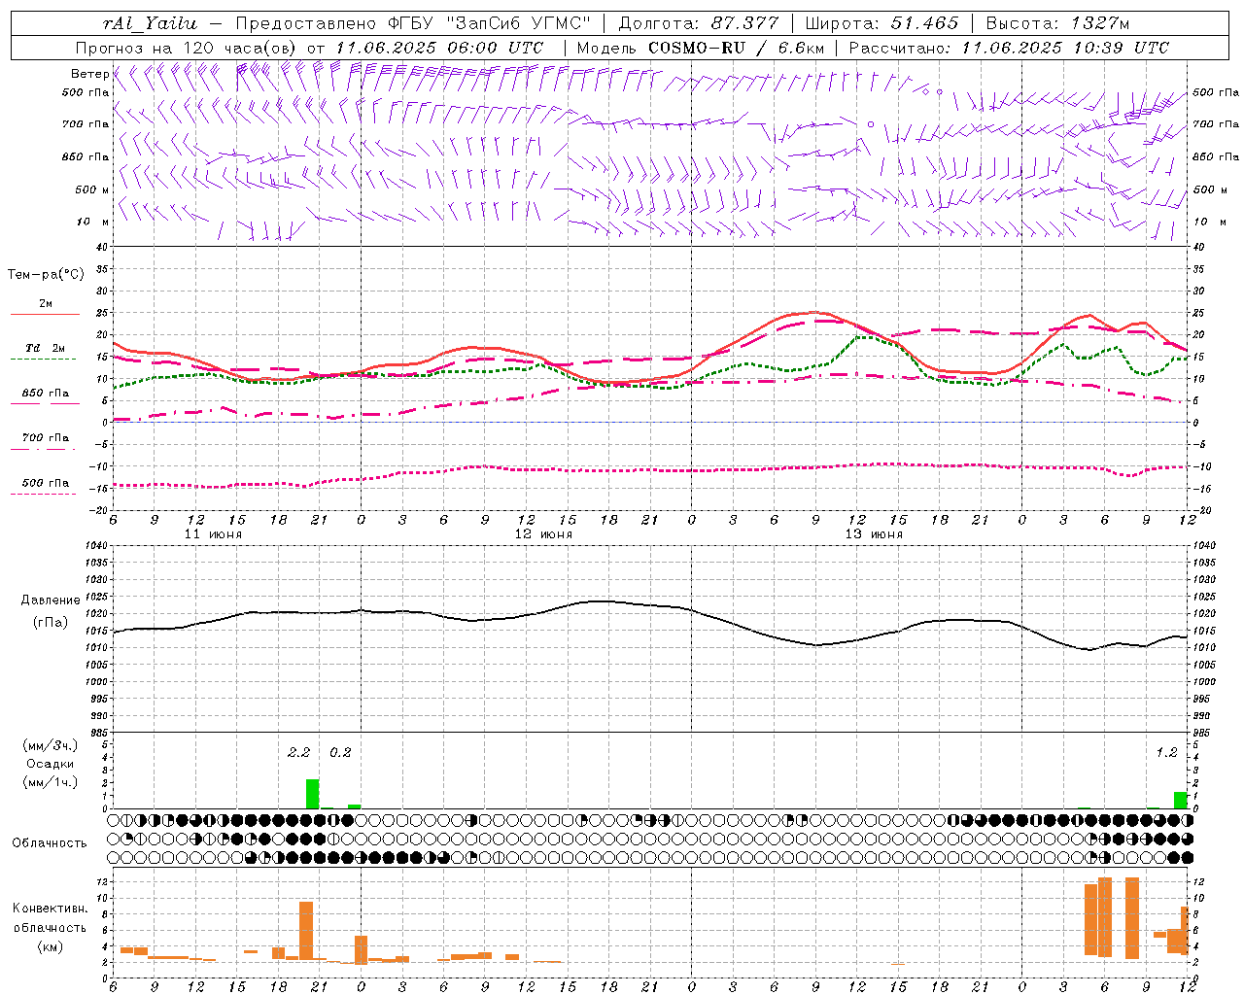This screenshot has width=1244, height=995.
Task: Click the green precipitation bar below the '1.2' value
Action: click(1180, 801)
